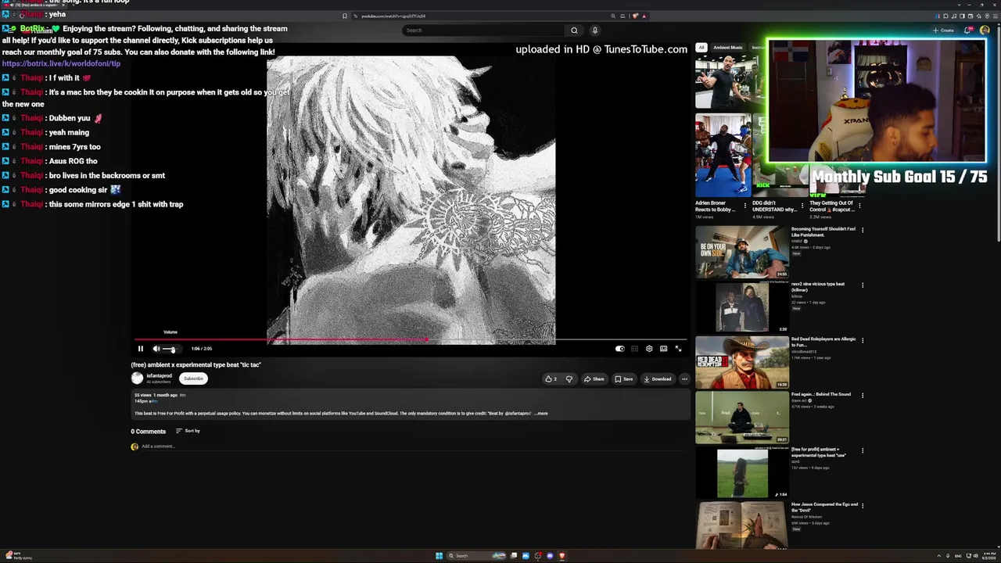The width and height of the screenshot is (1001, 563).
Task: Seek on the red video progress bar
Action: pyautogui.click(x=411, y=340)
